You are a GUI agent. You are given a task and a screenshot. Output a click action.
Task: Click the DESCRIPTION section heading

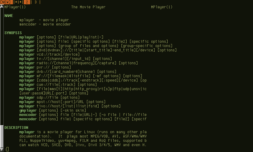pos(16,128)
